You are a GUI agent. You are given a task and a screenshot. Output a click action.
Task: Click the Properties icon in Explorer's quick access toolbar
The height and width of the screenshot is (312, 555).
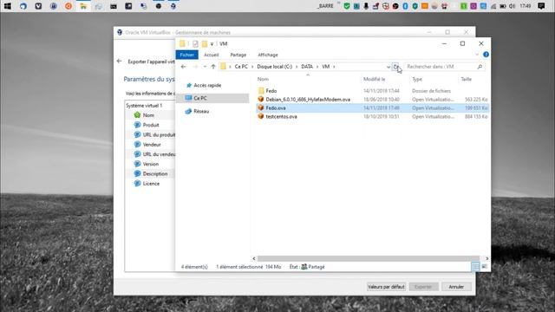[x=195, y=44]
